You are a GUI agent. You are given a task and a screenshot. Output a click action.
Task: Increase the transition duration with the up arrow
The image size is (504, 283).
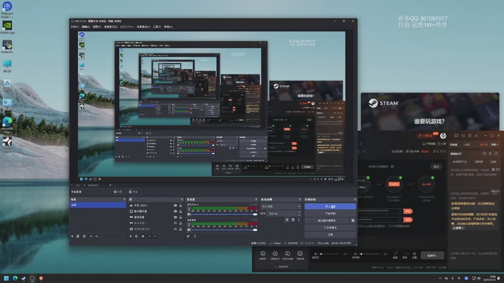299,212
